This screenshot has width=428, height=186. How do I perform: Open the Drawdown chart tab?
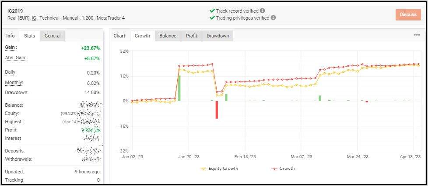218,36
